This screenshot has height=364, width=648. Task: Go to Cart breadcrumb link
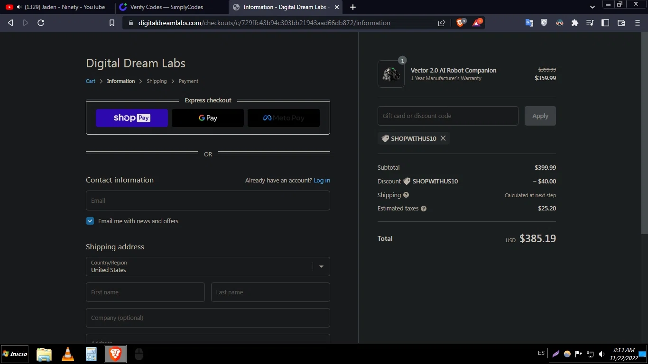coord(91,81)
